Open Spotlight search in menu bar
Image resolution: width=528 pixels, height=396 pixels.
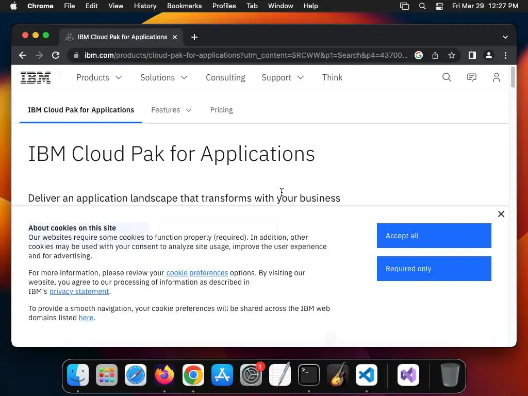(x=422, y=6)
